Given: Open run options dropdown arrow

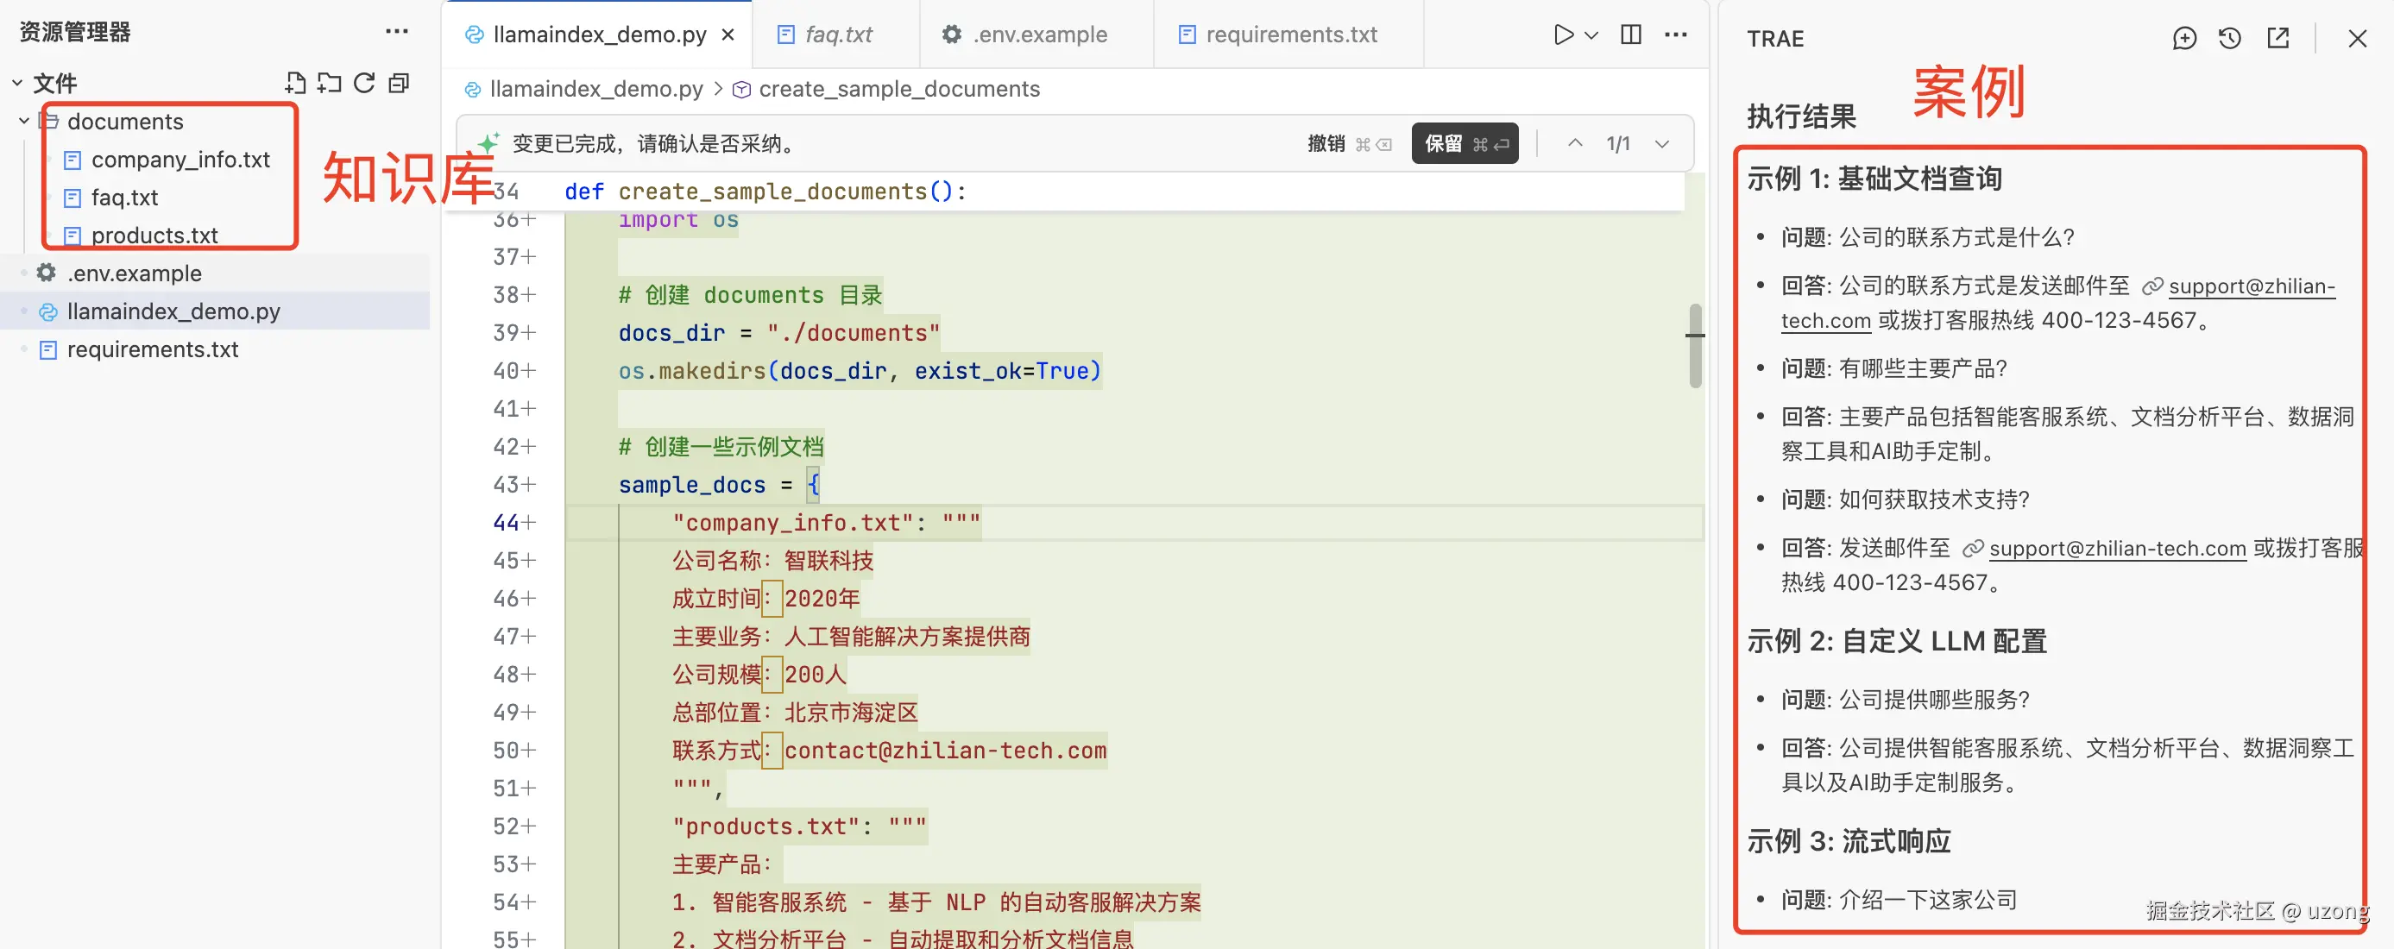Looking at the screenshot, I should tap(1591, 35).
